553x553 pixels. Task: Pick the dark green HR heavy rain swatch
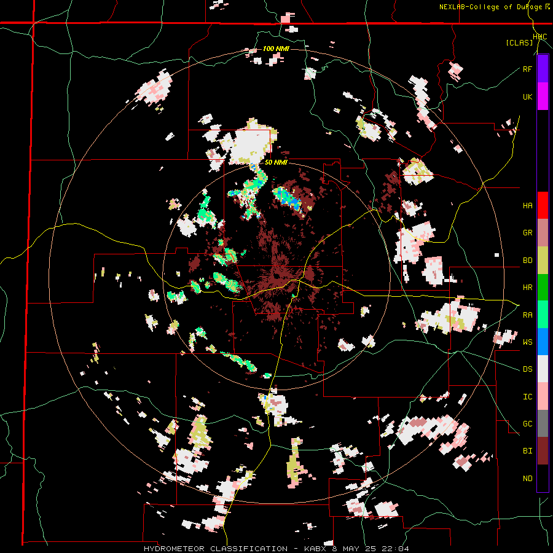point(543,287)
